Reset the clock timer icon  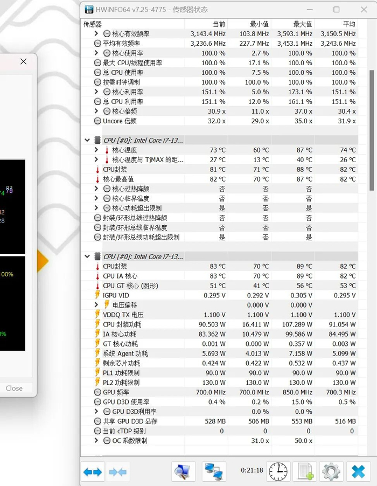[x=278, y=471]
